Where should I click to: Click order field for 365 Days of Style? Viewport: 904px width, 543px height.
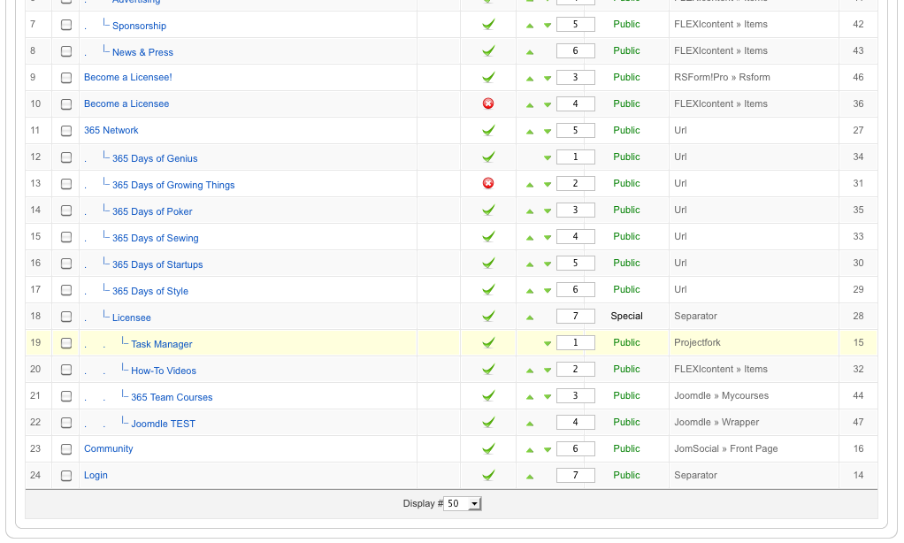click(x=575, y=289)
